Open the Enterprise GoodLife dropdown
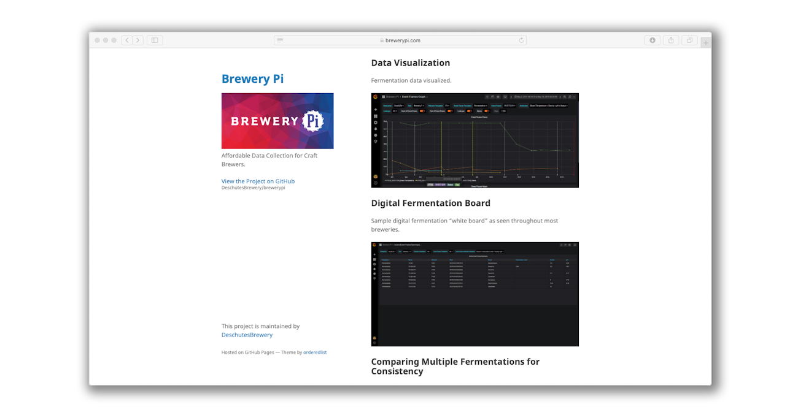798x415 pixels. click(400, 106)
